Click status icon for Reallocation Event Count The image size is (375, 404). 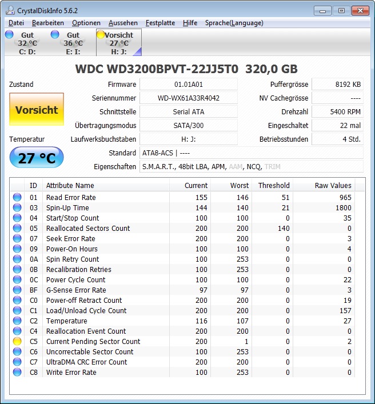(17, 331)
